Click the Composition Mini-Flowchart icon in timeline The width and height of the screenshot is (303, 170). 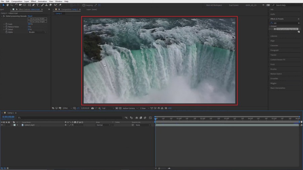pyautogui.click(x=126, y=118)
